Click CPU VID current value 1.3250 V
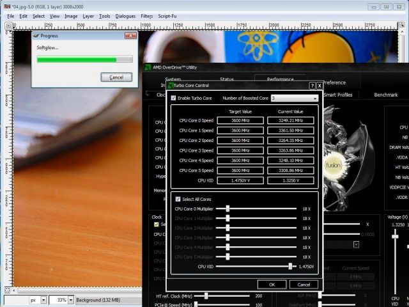This screenshot has height=307, width=409. (291, 180)
